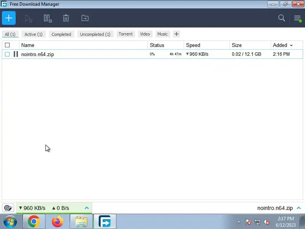The image size is (305, 229).
Task: Add a new filter tag with plus
Action: 177,34
